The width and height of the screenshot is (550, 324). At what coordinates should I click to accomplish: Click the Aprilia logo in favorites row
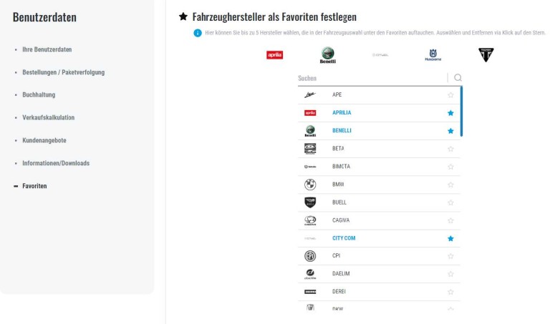pyautogui.click(x=275, y=55)
